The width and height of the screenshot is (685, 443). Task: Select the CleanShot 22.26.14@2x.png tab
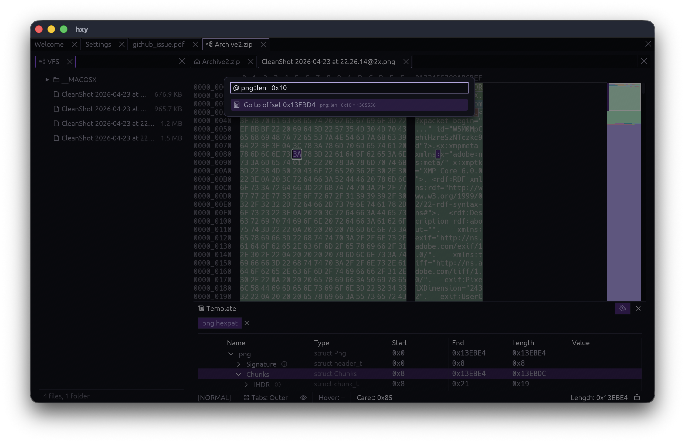click(328, 62)
